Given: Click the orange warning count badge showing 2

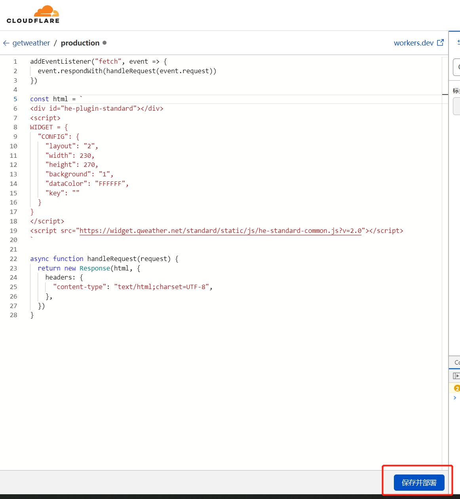Looking at the screenshot, I should pos(457,389).
